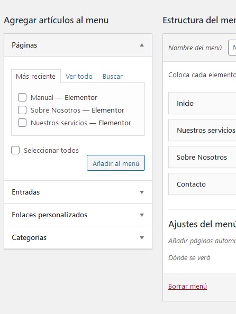The height and width of the screenshot is (314, 236).
Task: Click the Añadir al menú button
Action: (x=116, y=163)
